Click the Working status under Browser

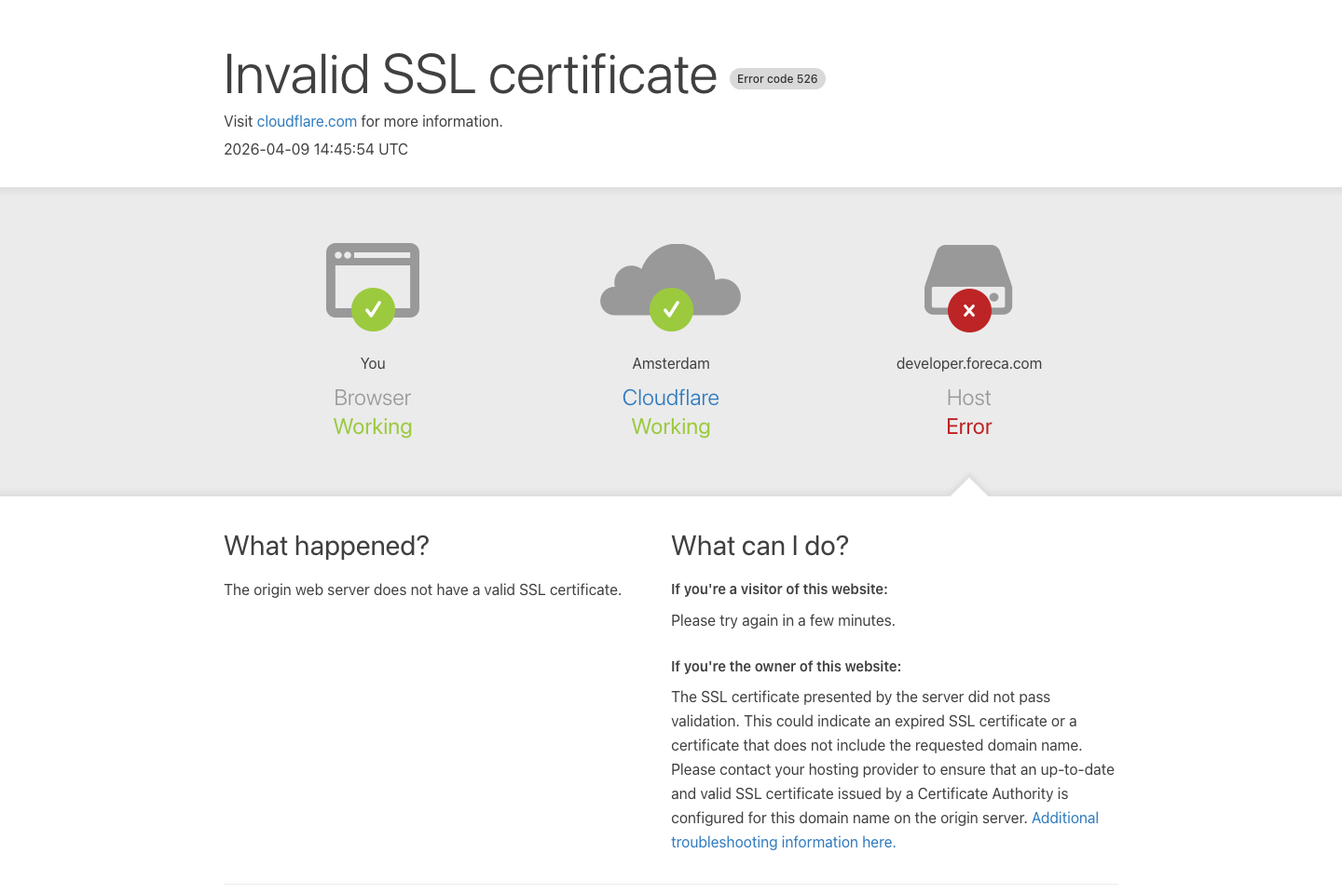(x=373, y=427)
